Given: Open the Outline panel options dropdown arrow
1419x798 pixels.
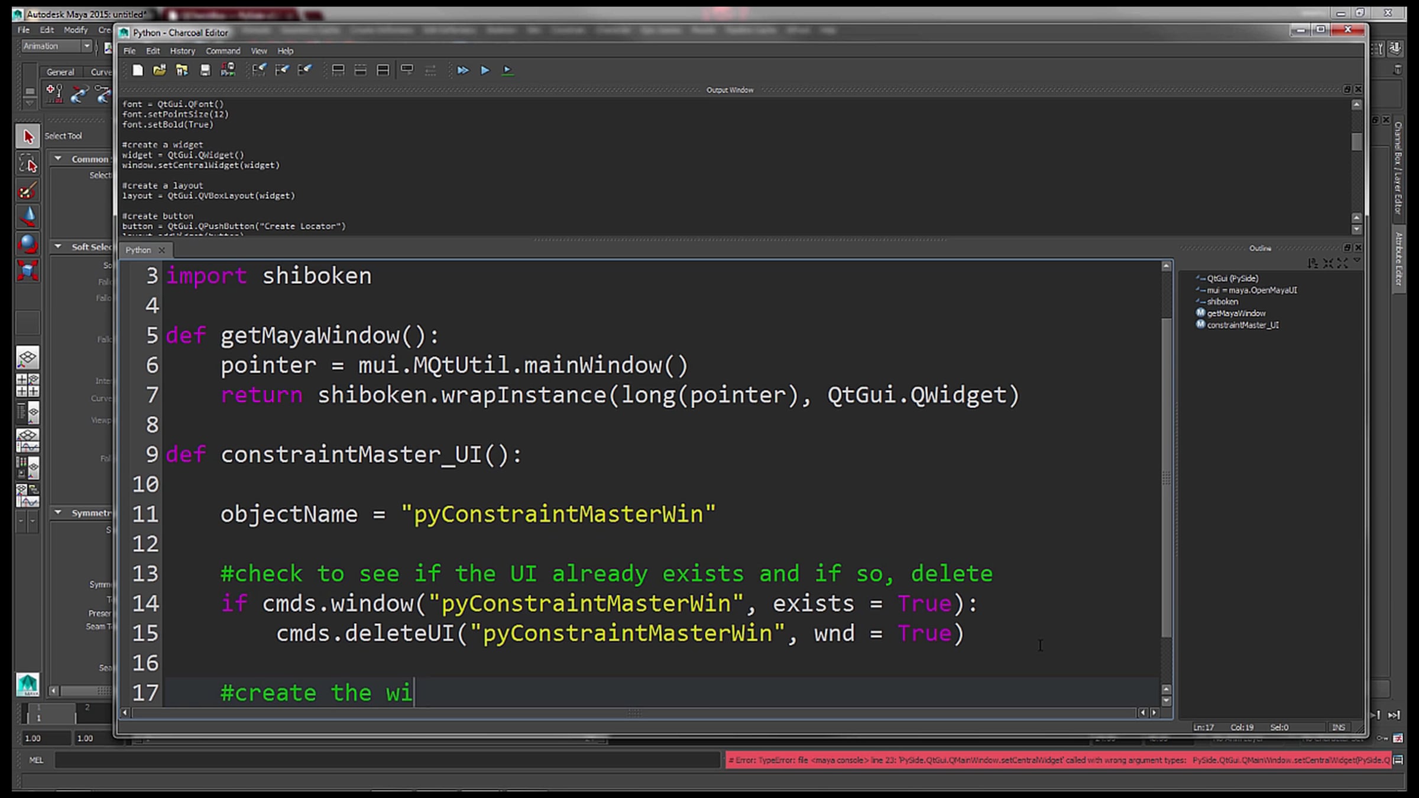Looking at the screenshot, I should pyautogui.click(x=1357, y=261).
